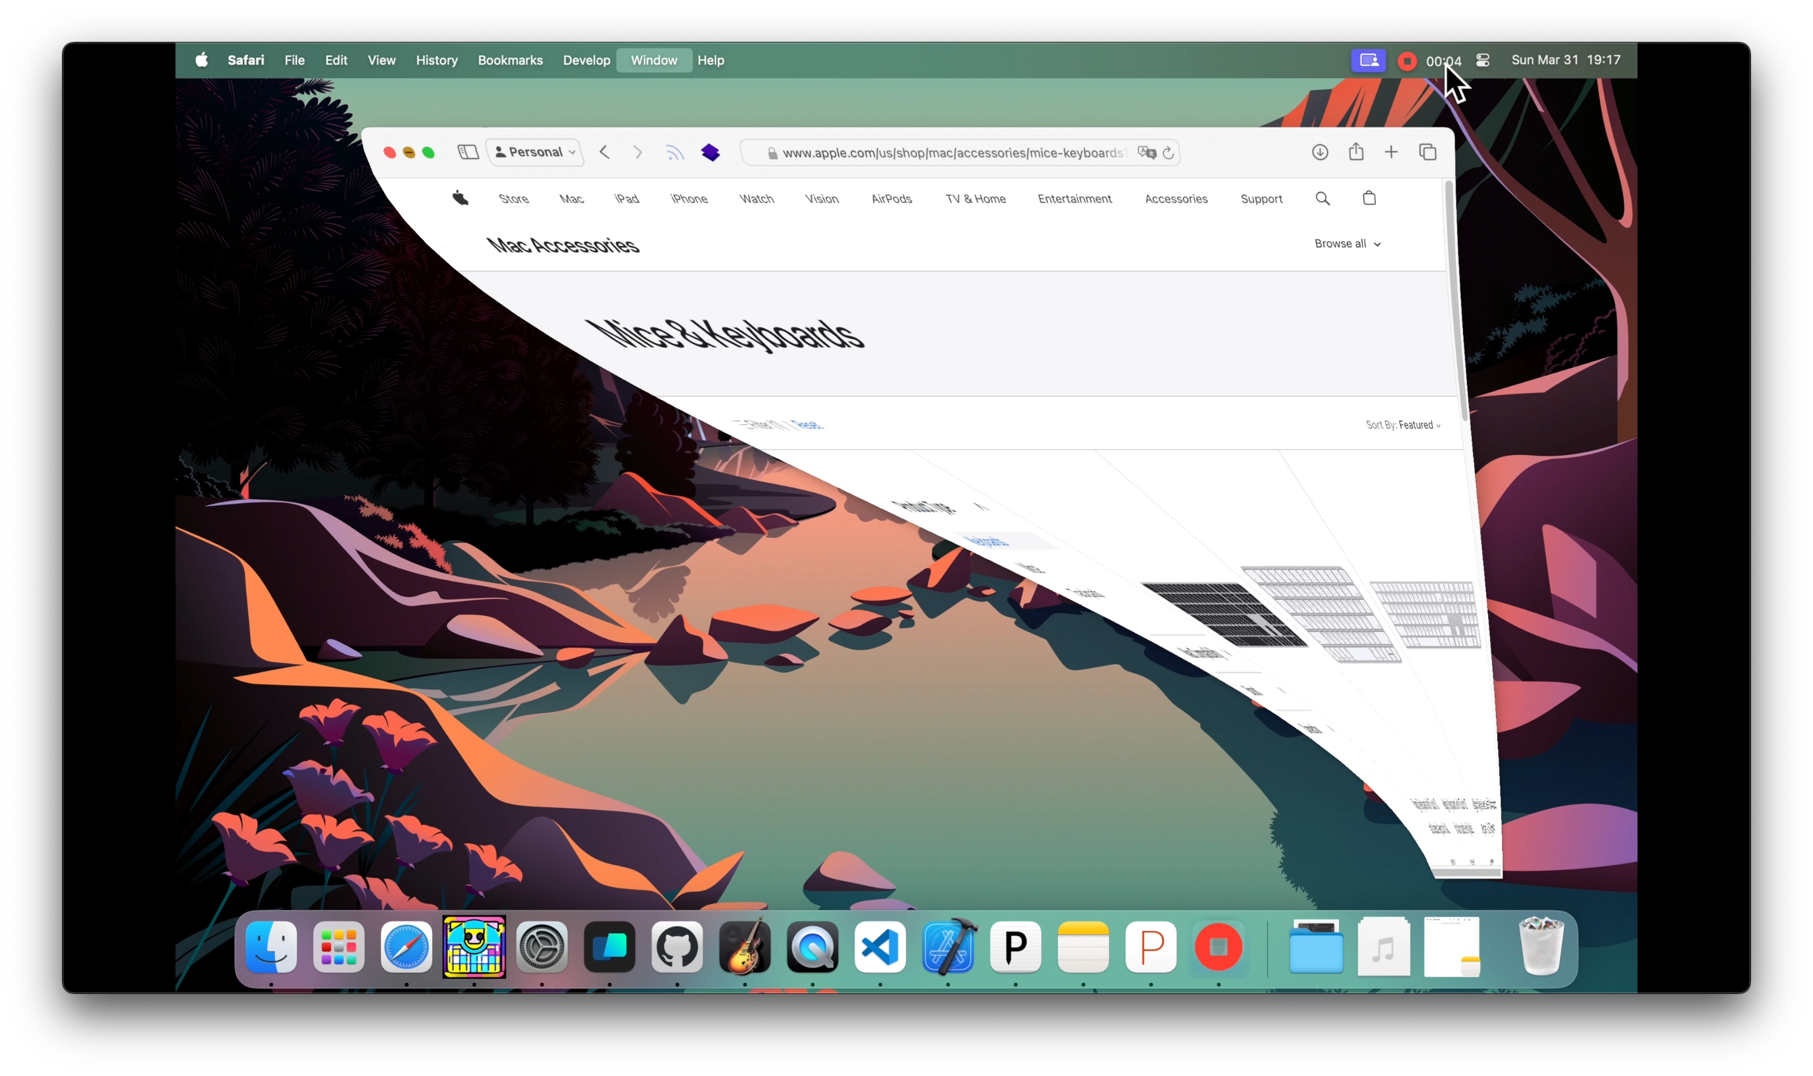Open the Develop menu
1813x1076 pixels.
point(586,60)
